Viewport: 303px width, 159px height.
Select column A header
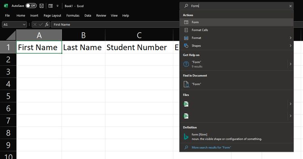pyautogui.click(x=39, y=35)
